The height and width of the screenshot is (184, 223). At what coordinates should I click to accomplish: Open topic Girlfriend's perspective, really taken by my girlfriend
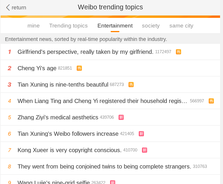[85, 52]
